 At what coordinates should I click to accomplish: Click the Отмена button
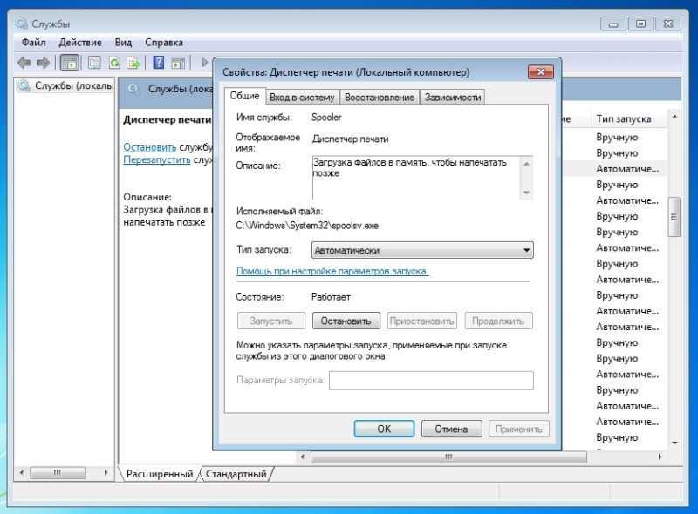(451, 429)
